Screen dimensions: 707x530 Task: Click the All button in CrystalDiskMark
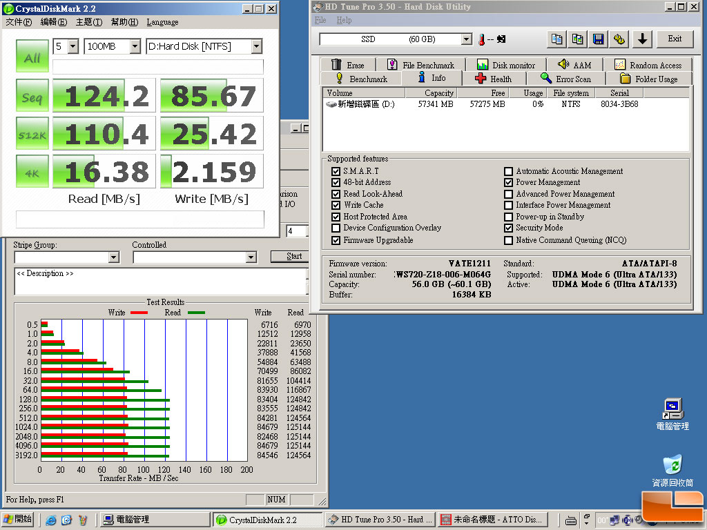coord(32,56)
